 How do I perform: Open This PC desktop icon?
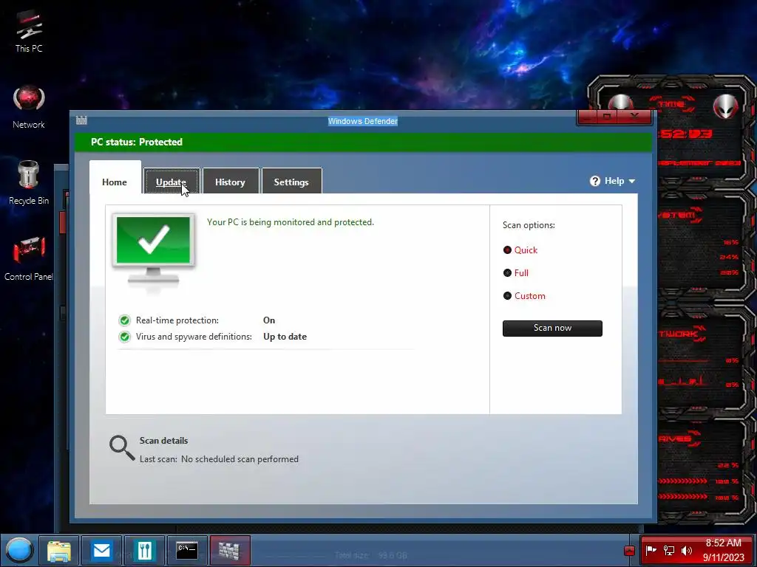tap(29, 31)
